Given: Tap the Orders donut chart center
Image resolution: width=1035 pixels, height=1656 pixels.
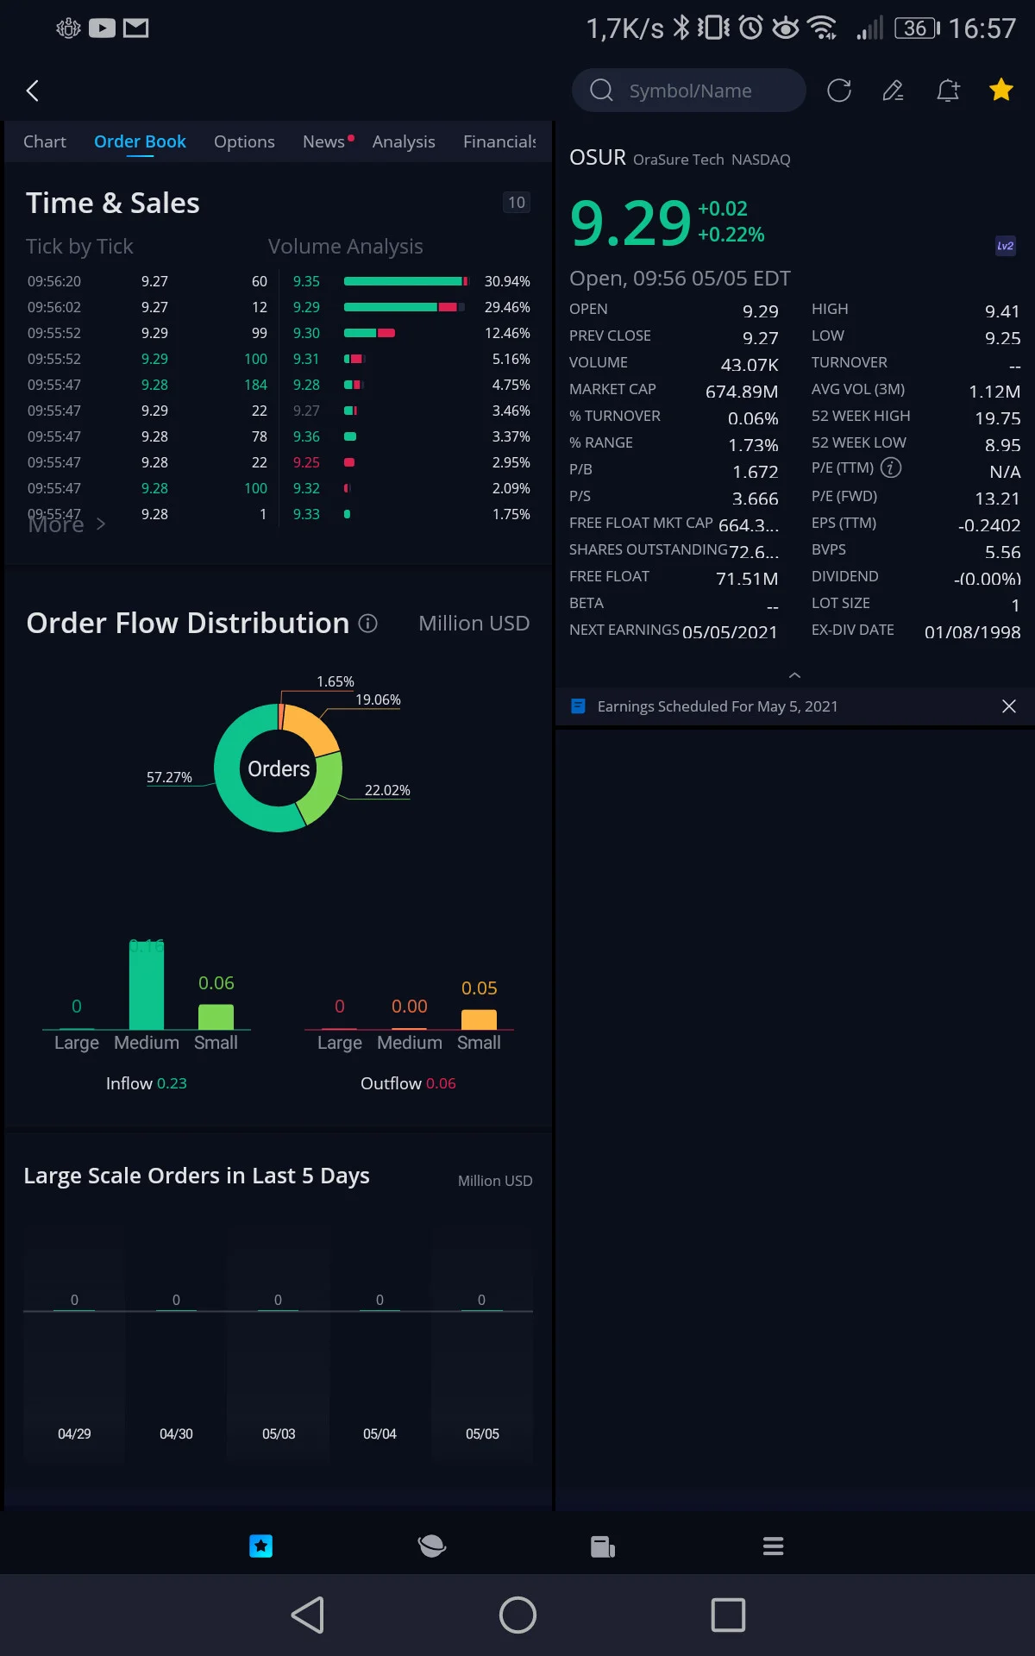Looking at the screenshot, I should 279,768.
